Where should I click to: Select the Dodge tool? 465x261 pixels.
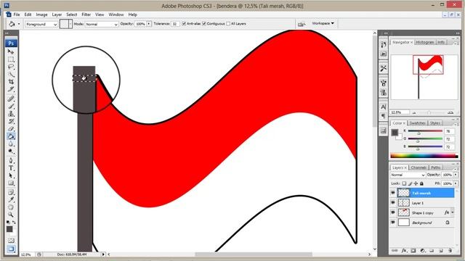(11, 152)
